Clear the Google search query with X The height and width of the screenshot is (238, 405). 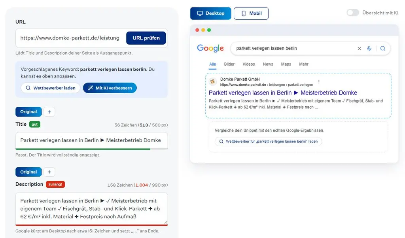click(x=359, y=49)
